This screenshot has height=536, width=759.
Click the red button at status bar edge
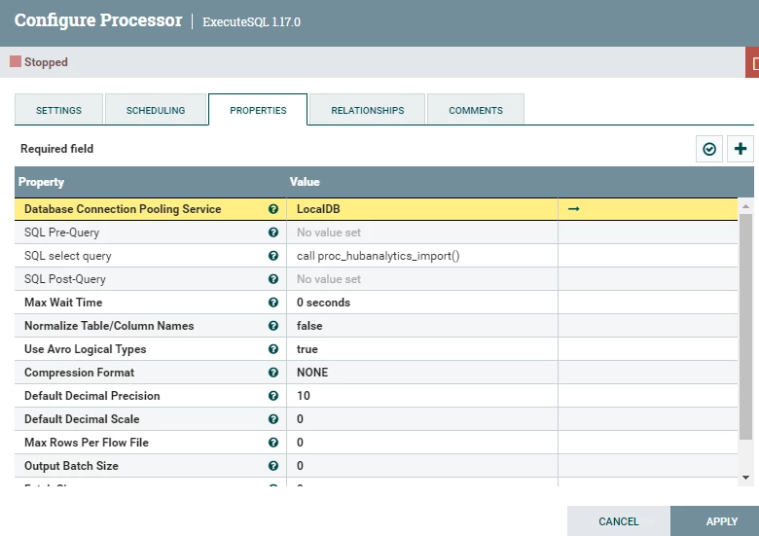coord(753,62)
